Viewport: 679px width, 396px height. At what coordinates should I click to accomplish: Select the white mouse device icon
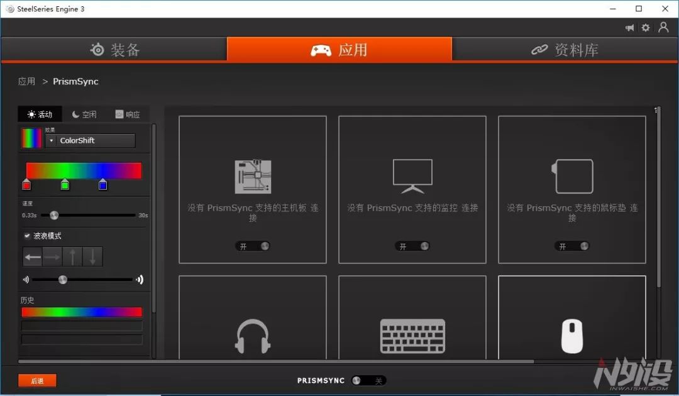pos(571,336)
